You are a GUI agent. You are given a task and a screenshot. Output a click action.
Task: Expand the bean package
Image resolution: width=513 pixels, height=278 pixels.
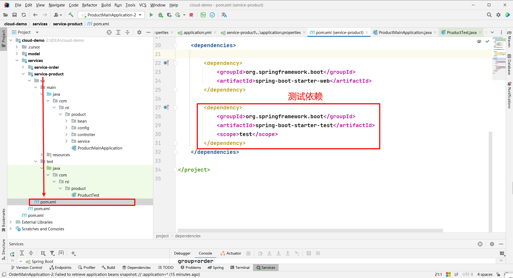[x=67, y=121]
